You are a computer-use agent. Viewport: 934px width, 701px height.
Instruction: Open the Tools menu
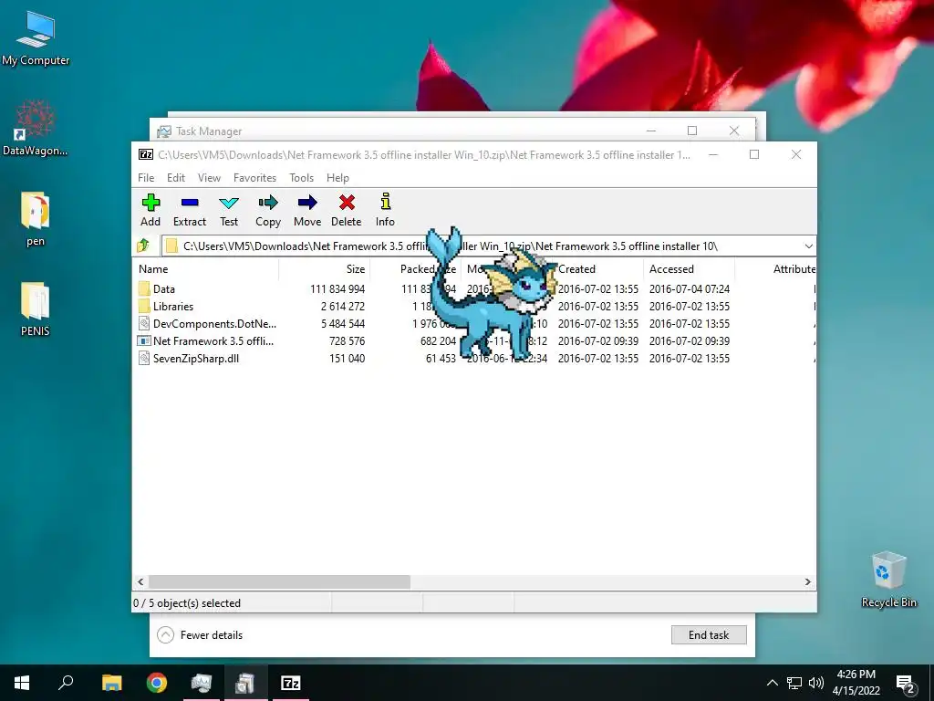pyautogui.click(x=301, y=178)
